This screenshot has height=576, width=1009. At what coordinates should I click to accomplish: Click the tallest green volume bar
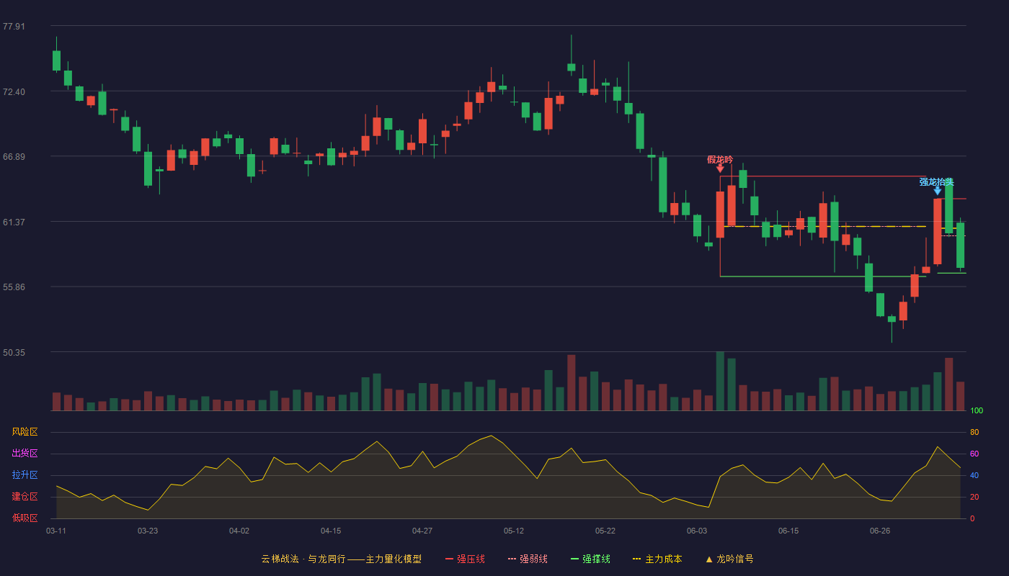point(720,381)
